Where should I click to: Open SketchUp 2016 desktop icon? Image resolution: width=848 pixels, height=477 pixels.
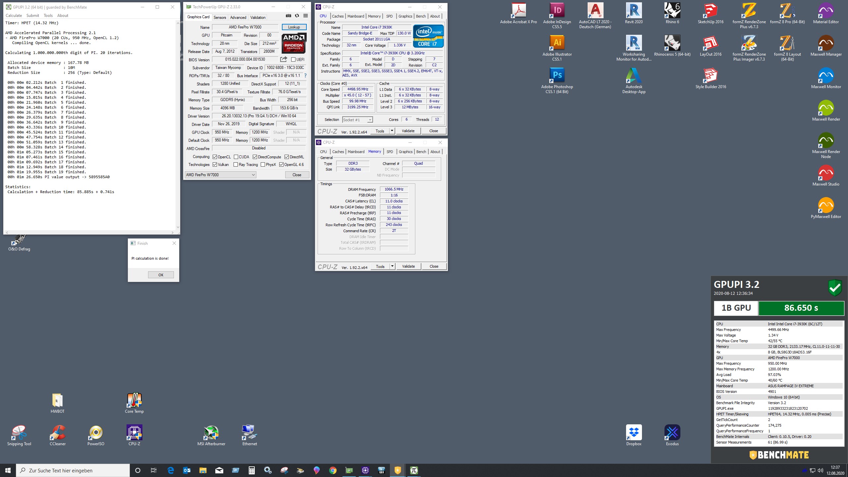click(711, 14)
